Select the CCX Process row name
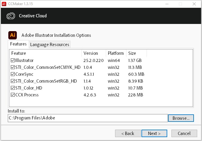The height and width of the screenshot is (141, 202). (27, 95)
